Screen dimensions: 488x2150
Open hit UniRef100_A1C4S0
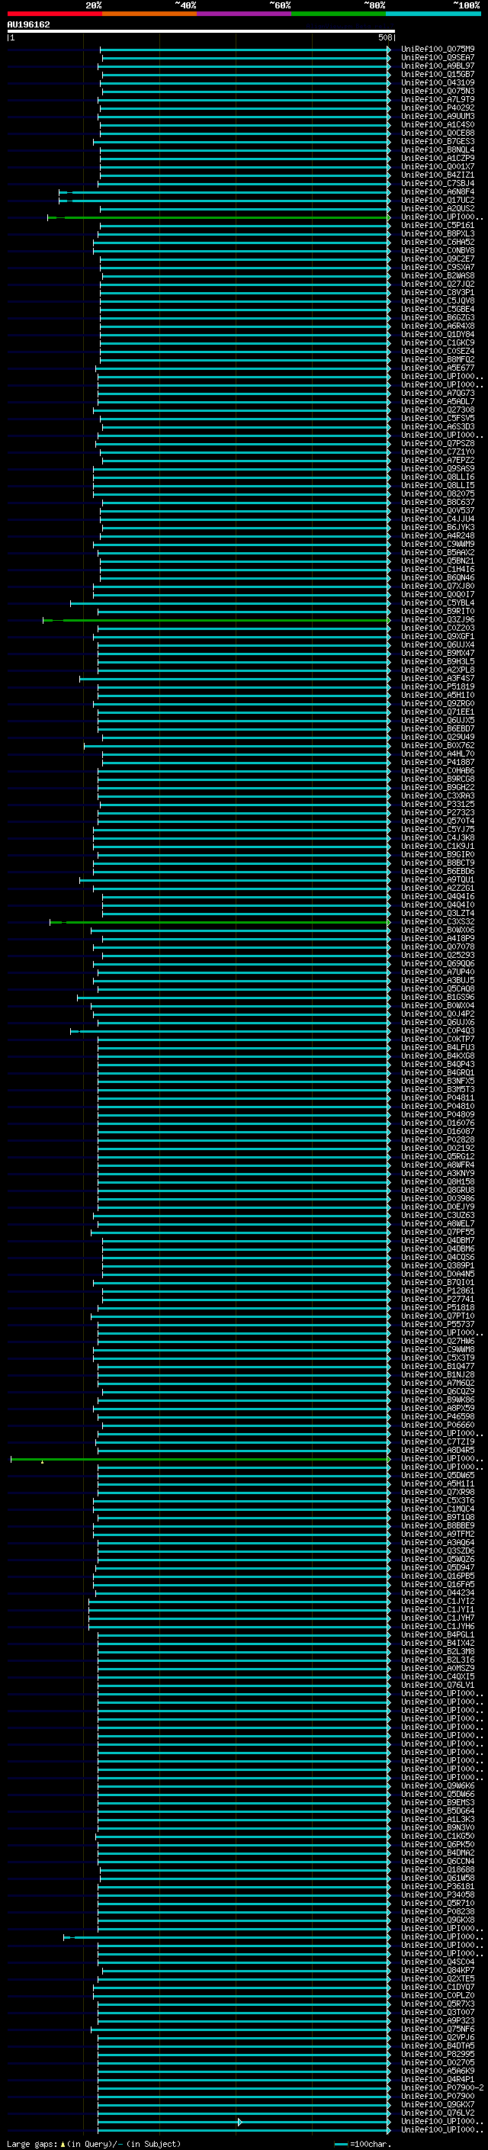coord(438,124)
